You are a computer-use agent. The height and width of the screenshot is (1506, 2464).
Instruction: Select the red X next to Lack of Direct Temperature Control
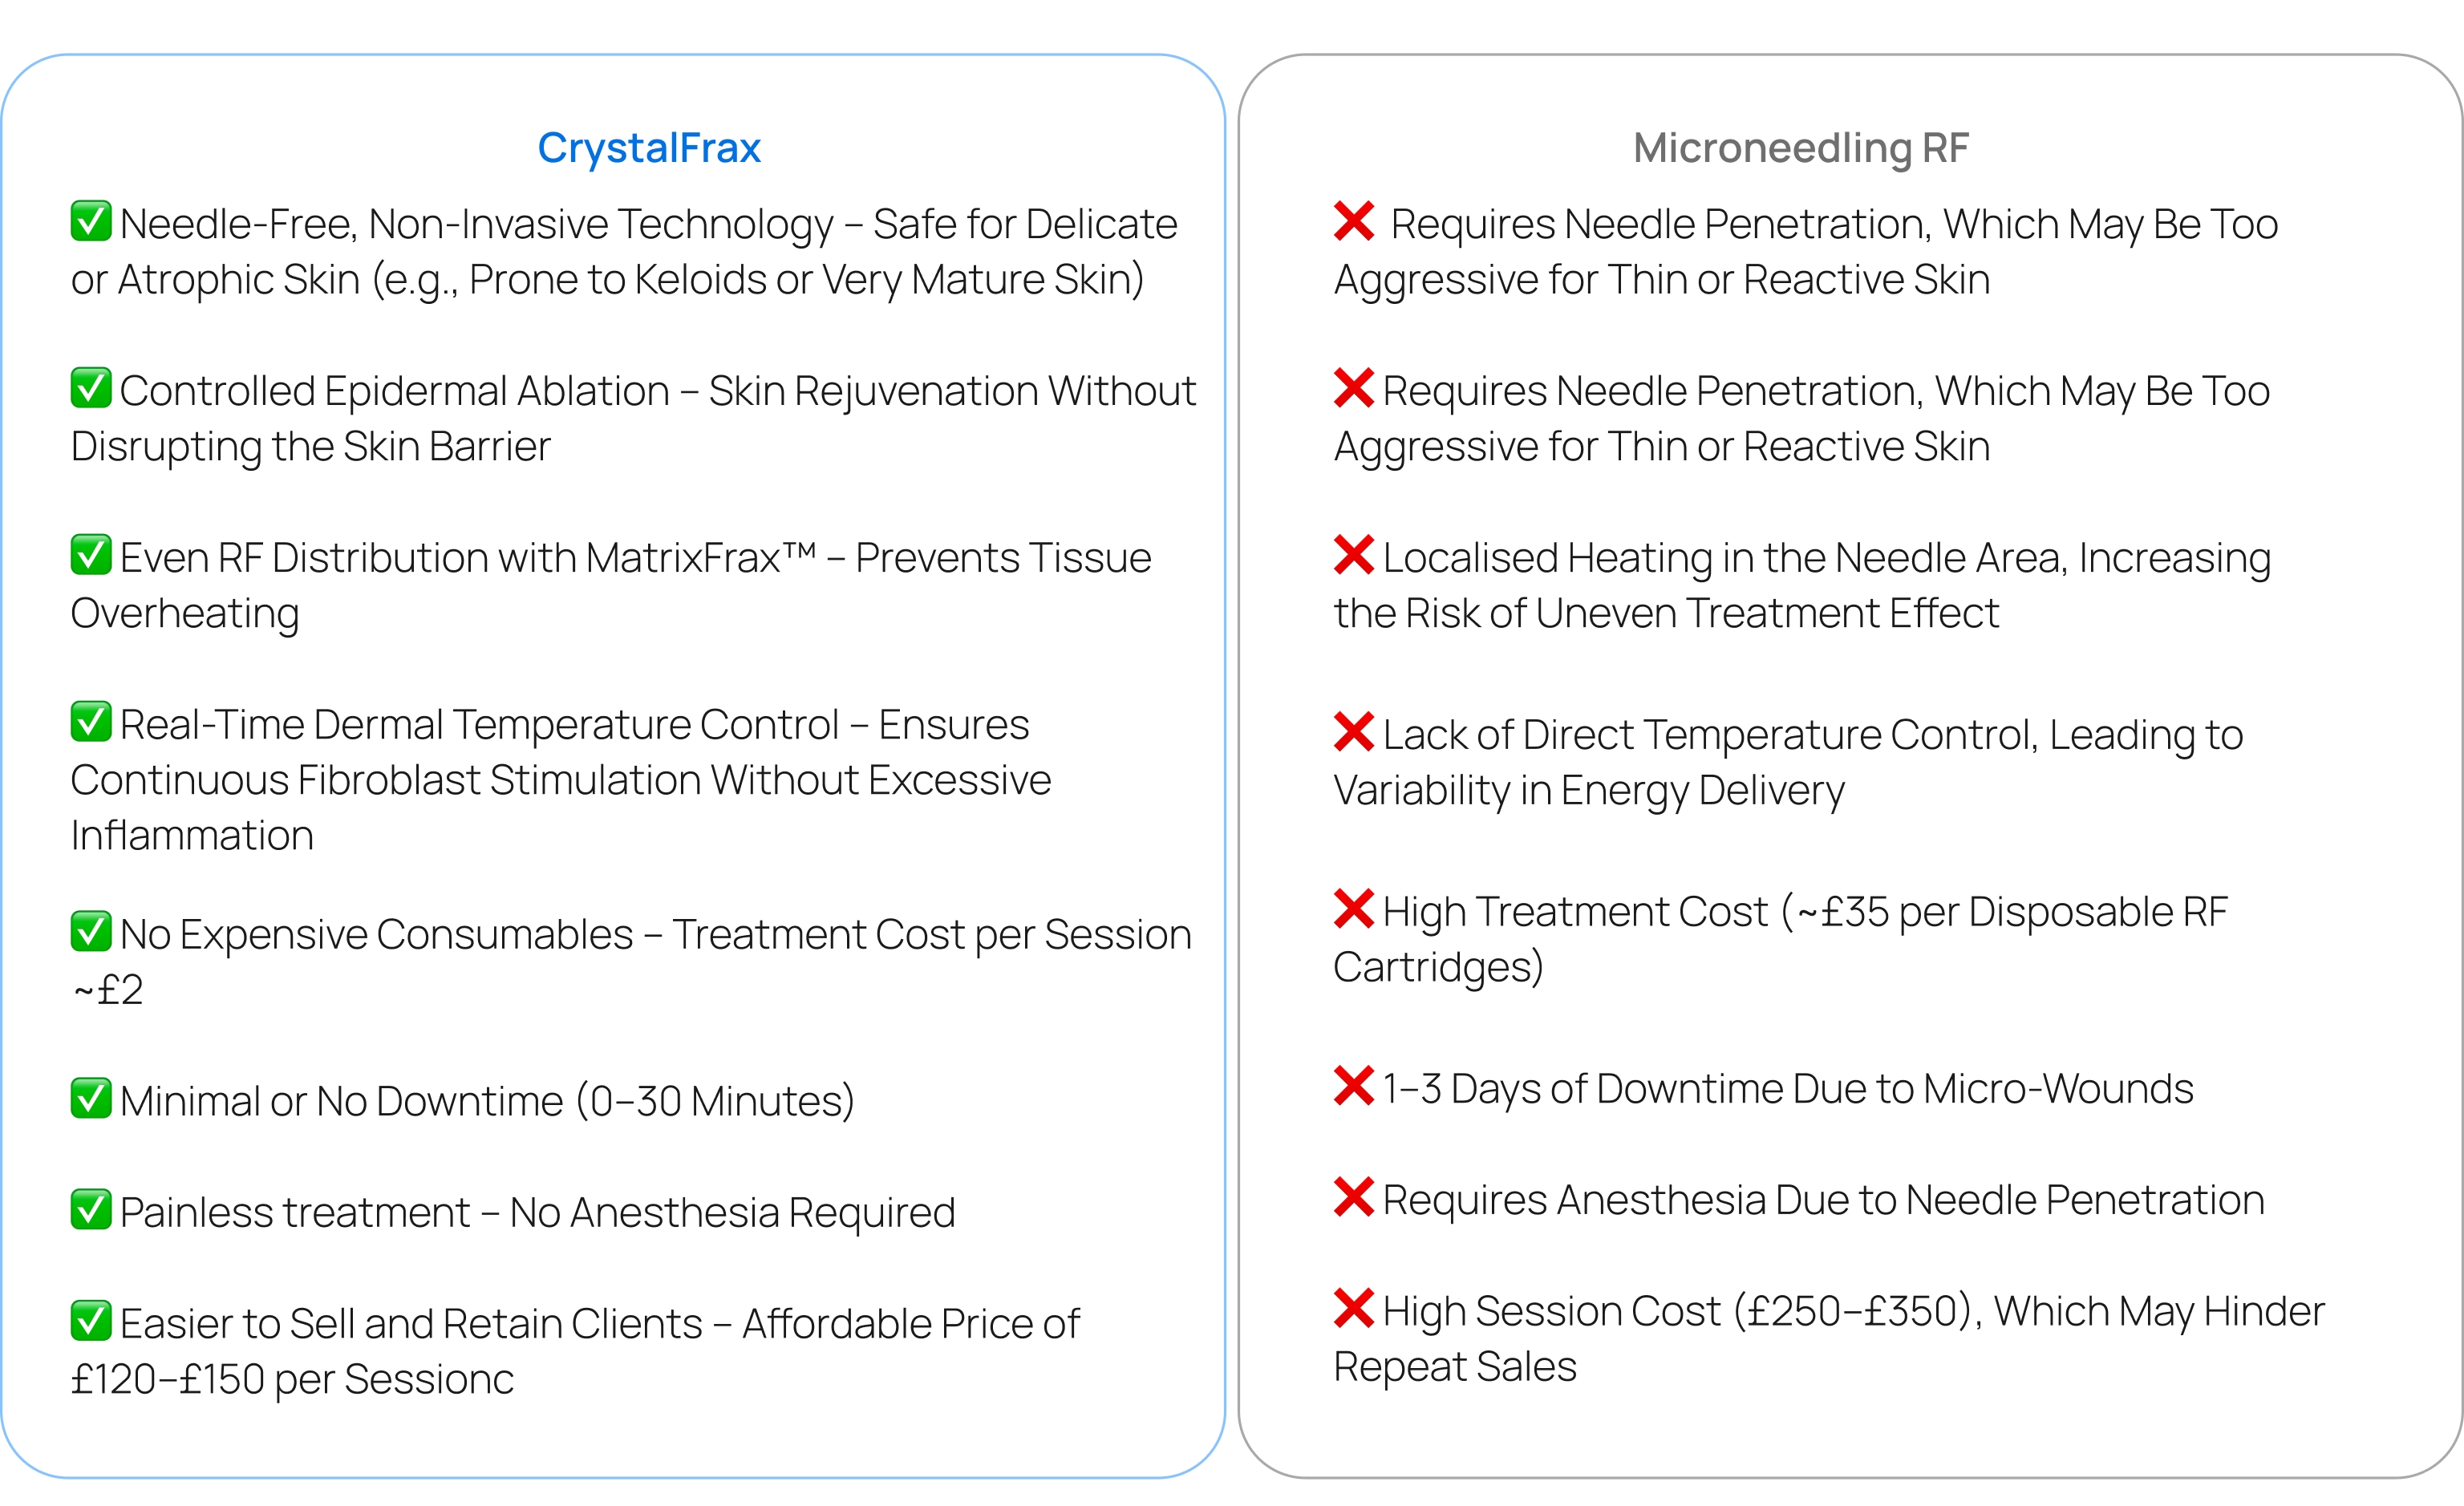coord(1353,732)
